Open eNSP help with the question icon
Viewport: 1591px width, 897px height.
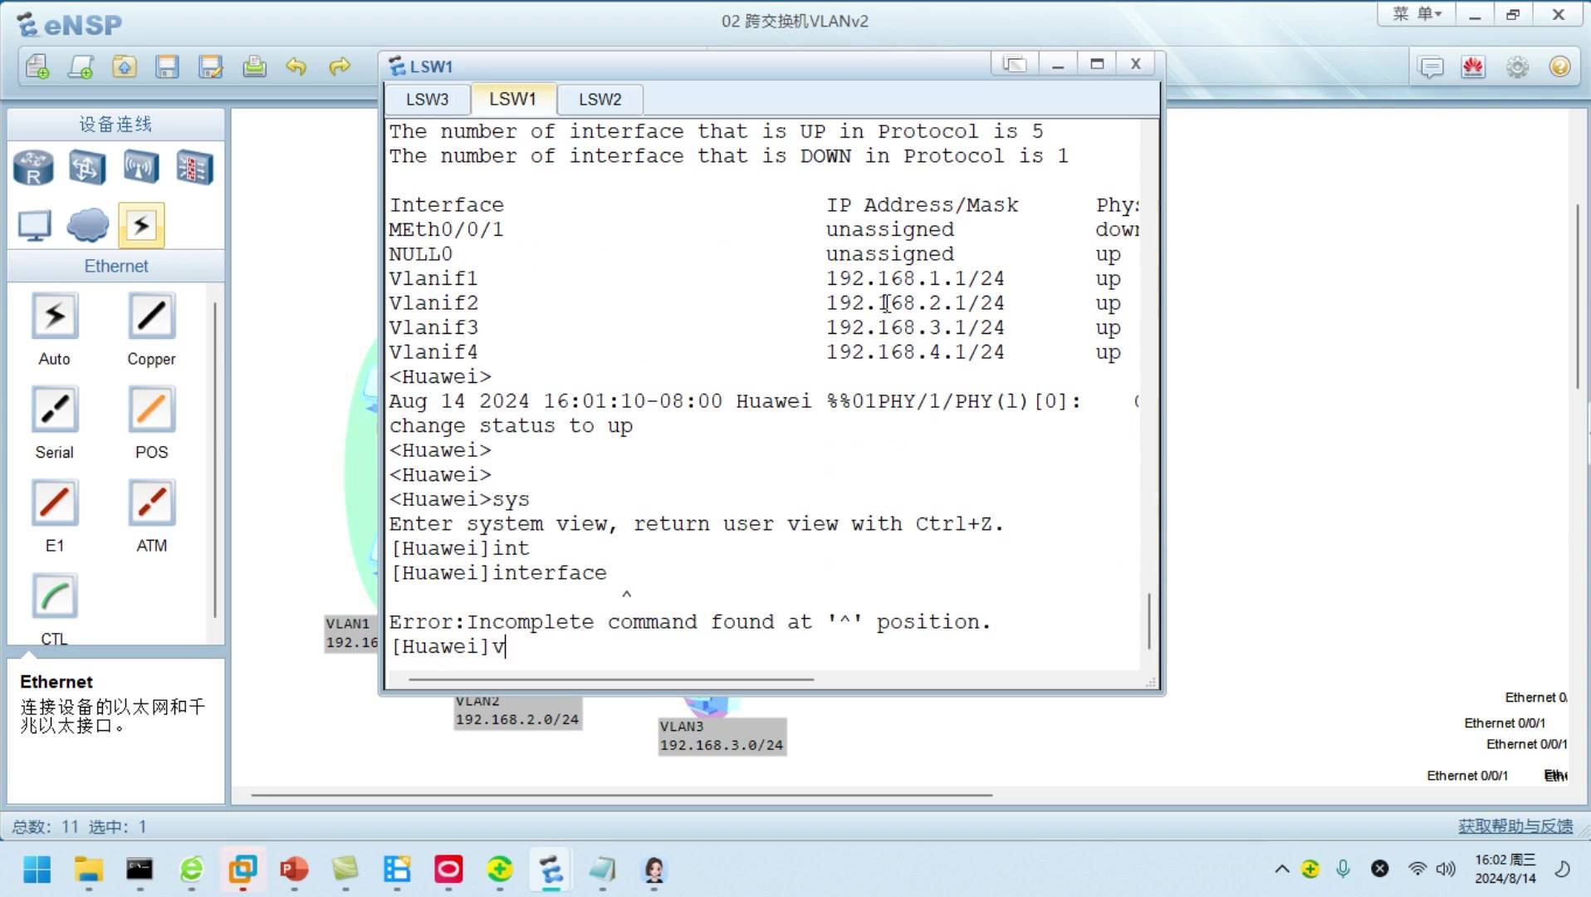1560,67
